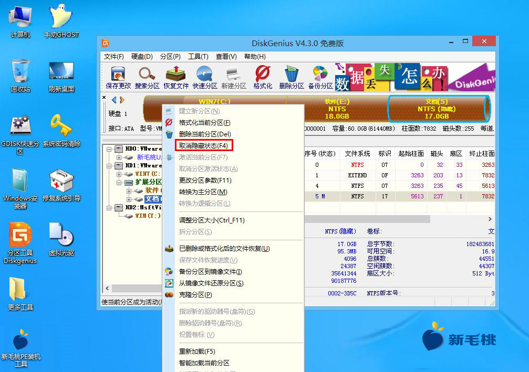Screen dimensions: 529x372
Task: Choose 已删除或格式化后的文件恢复(U)
Action: coord(233,249)
